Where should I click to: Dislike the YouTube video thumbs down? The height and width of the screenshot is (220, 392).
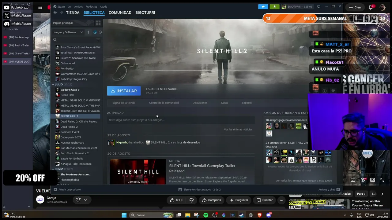point(191,200)
